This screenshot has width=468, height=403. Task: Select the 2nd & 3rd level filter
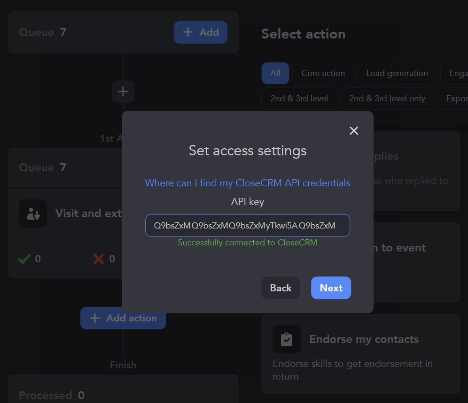coord(299,99)
